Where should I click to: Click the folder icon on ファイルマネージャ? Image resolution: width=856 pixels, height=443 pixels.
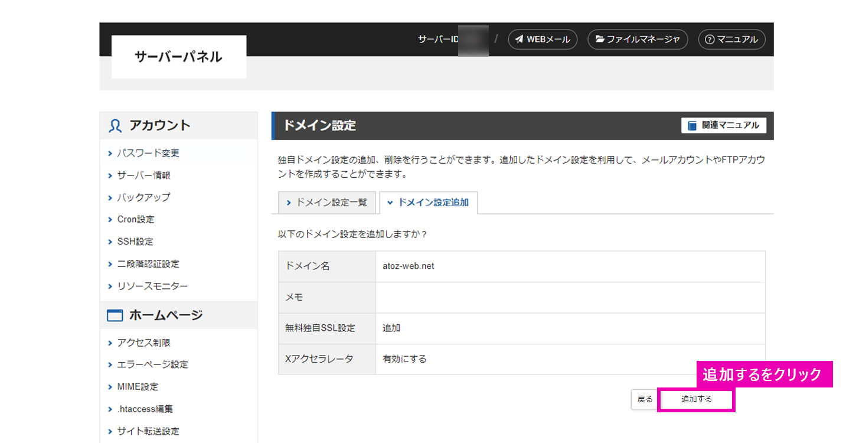click(x=600, y=40)
